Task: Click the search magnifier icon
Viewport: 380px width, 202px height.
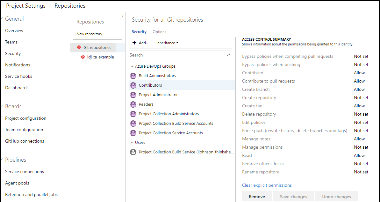Action: (228, 55)
